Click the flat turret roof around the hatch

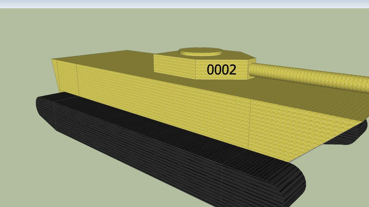(x=235, y=55)
